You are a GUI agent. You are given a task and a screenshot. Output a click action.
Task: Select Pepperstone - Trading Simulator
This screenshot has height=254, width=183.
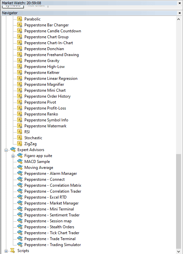53,245
